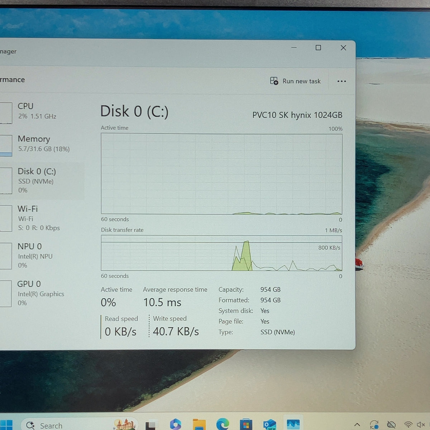Open GPU 0 performance view
This screenshot has width=430, height=430.
[x=42, y=293]
